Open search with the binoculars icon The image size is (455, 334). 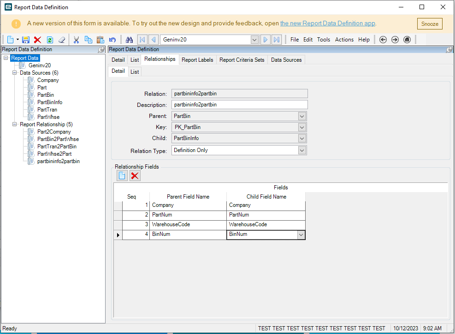tap(130, 40)
